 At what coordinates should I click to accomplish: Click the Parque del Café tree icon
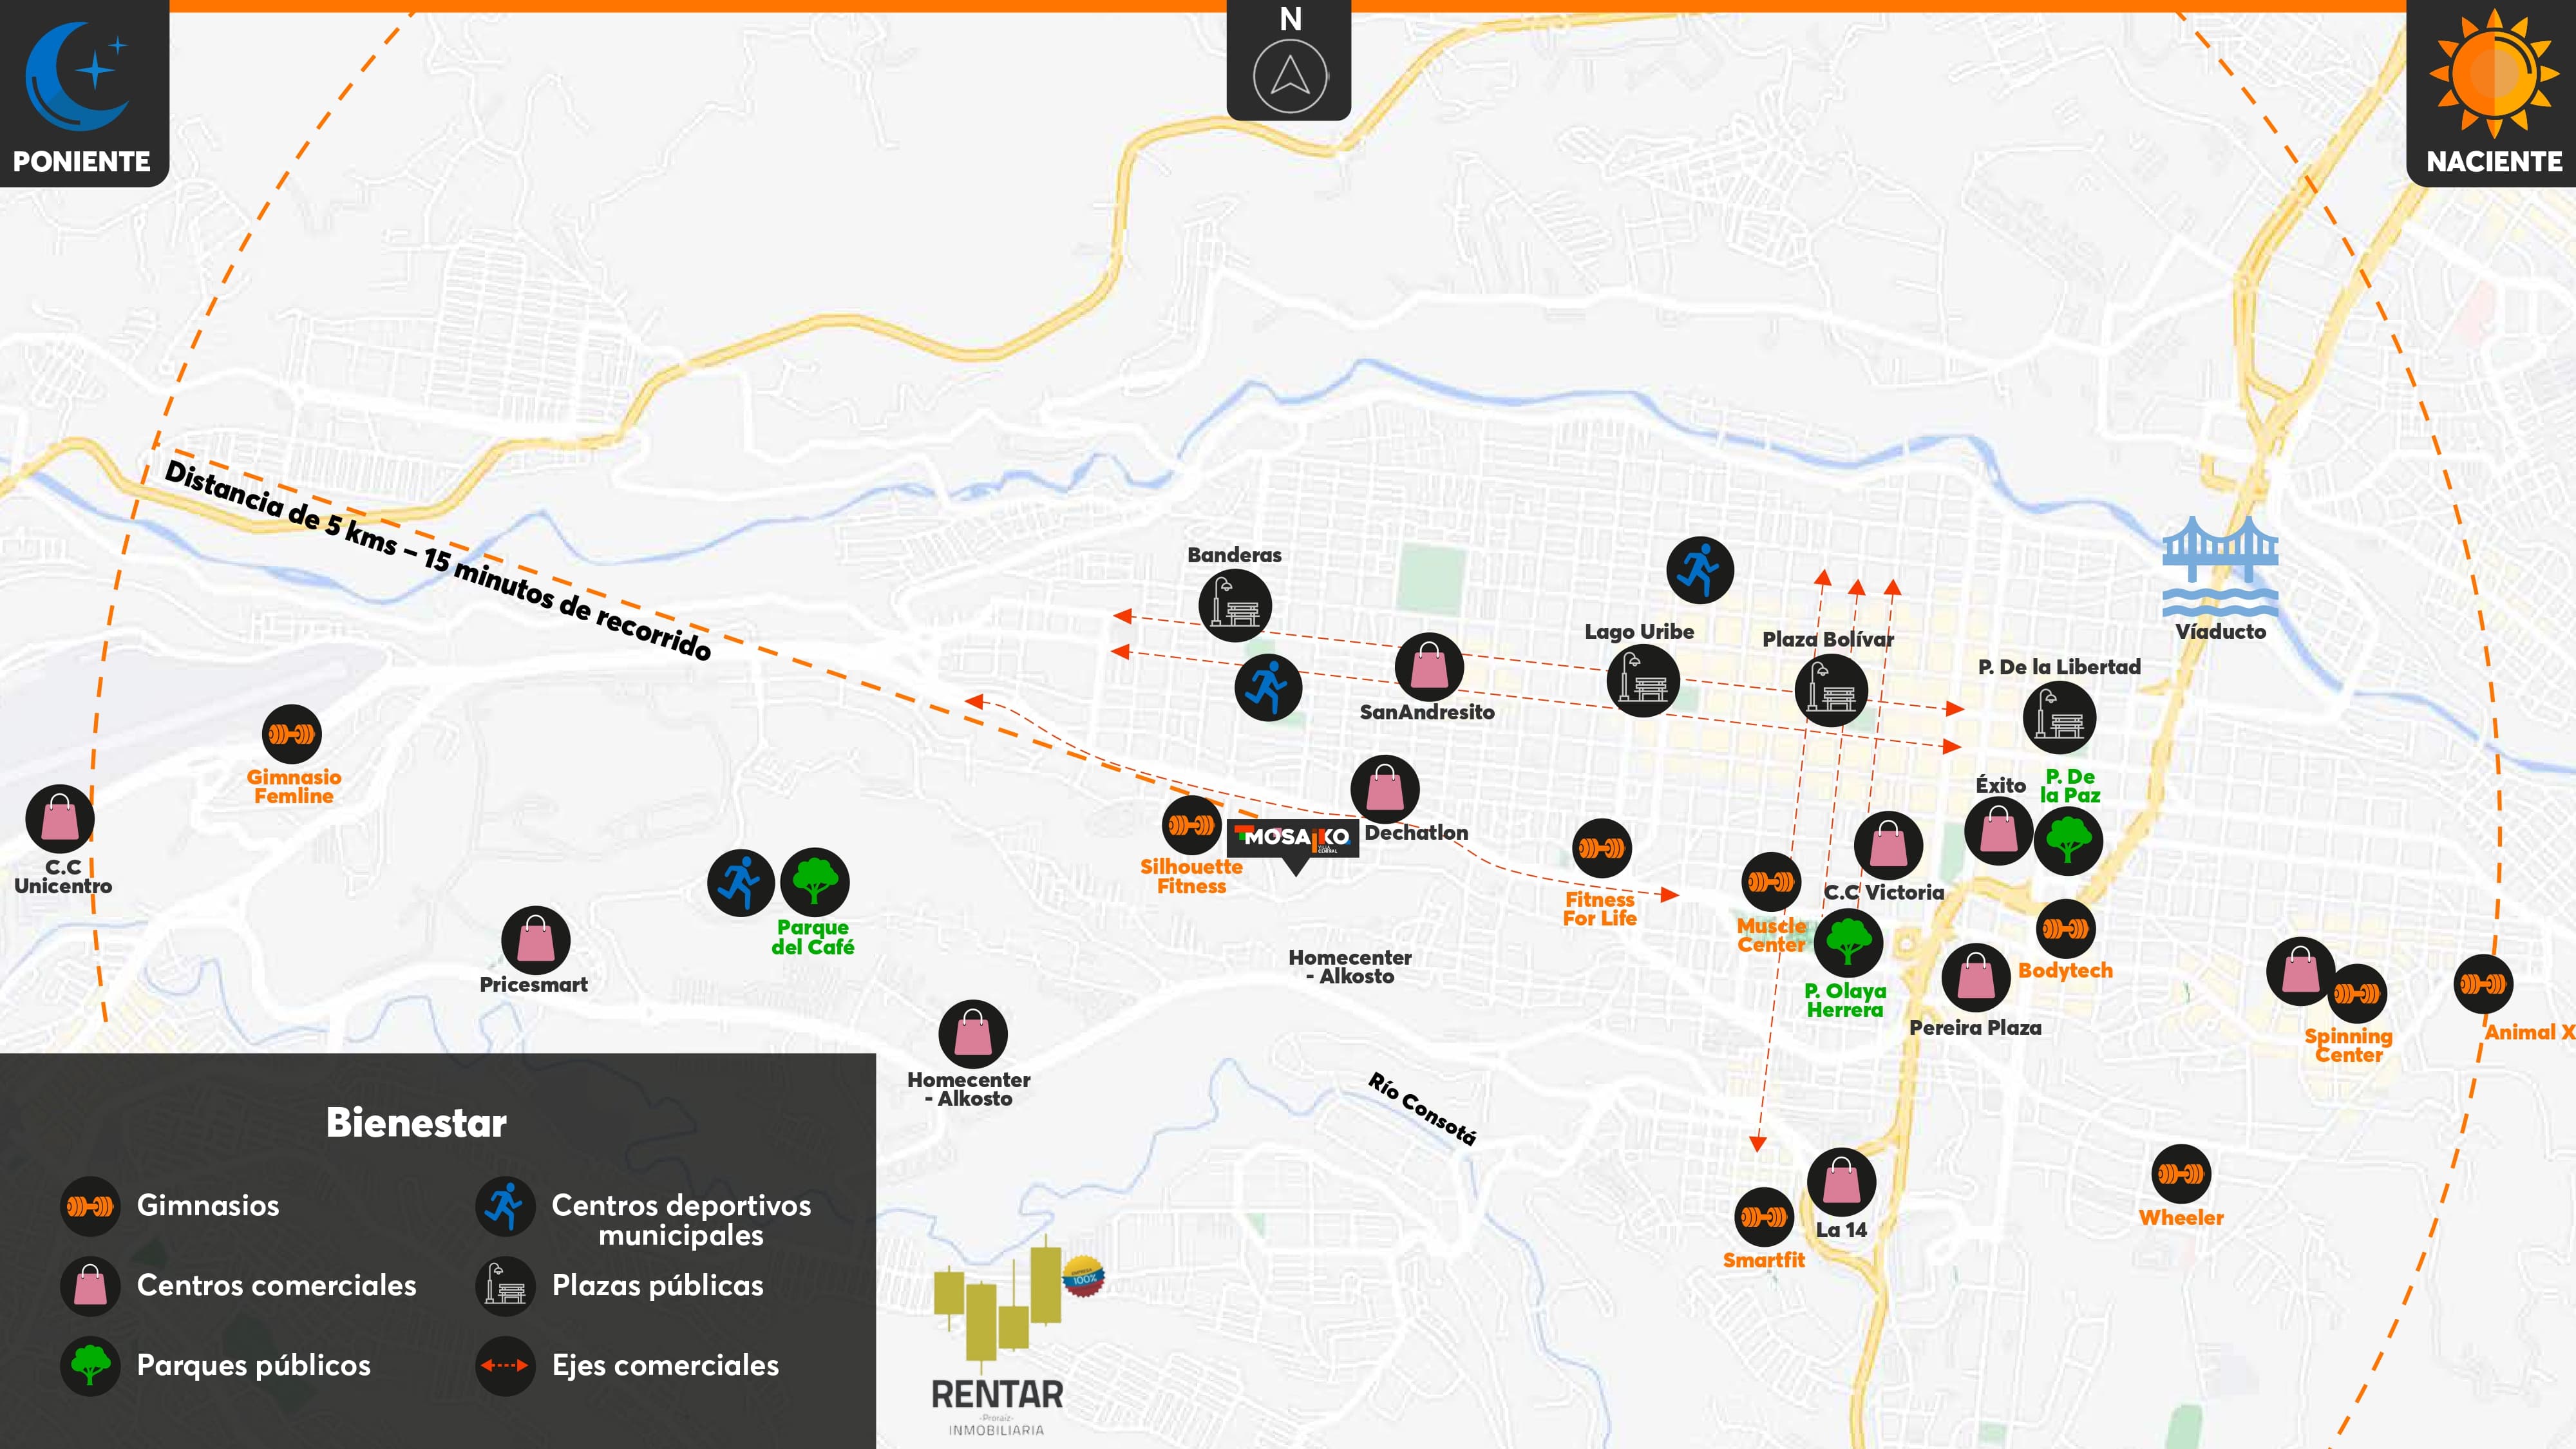coord(815,882)
